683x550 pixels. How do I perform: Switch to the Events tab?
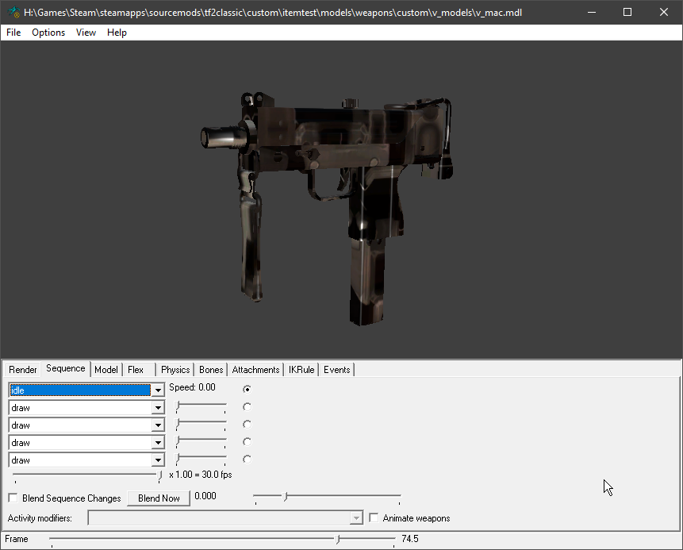tap(336, 370)
